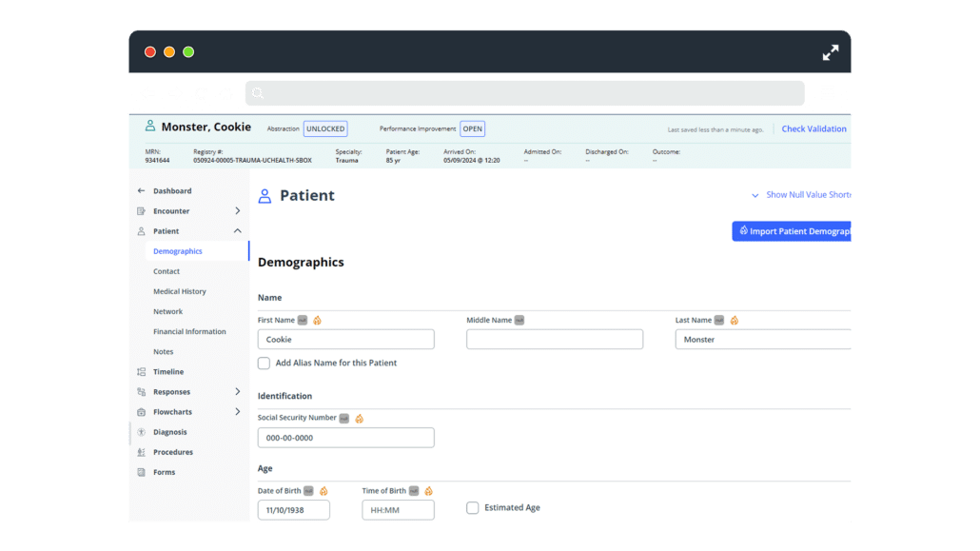Viewport: 980px width, 551px height.
Task: Check Add Alias Name for this Patient
Action: click(x=264, y=363)
